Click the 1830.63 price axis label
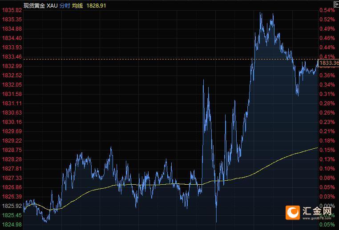The width and height of the screenshot is (339, 230). pyautogui.click(x=12, y=113)
